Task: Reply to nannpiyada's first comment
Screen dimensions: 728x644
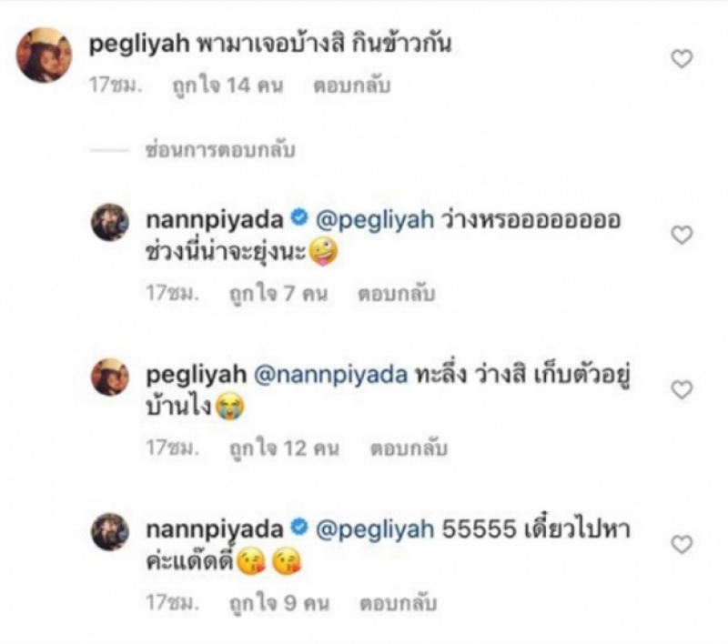Action: pos(396,294)
